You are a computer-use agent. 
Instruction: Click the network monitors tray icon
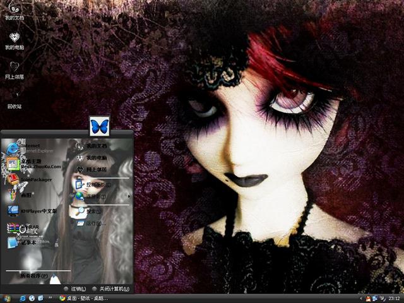coord(375,299)
